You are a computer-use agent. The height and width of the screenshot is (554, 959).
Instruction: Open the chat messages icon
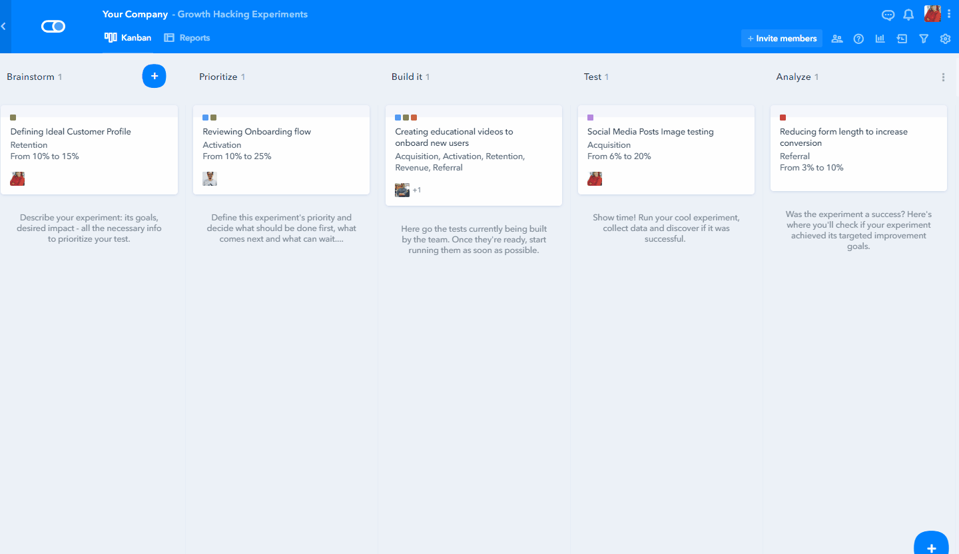[x=888, y=15]
